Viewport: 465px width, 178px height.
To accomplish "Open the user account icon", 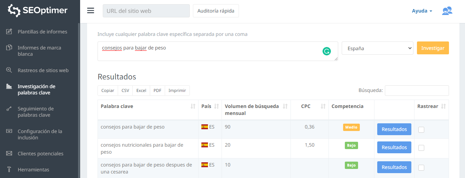I will 447,11.
